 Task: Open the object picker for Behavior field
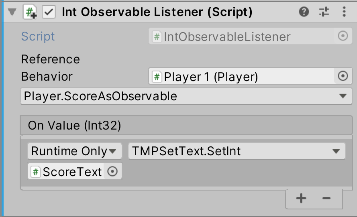click(x=343, y=76)
